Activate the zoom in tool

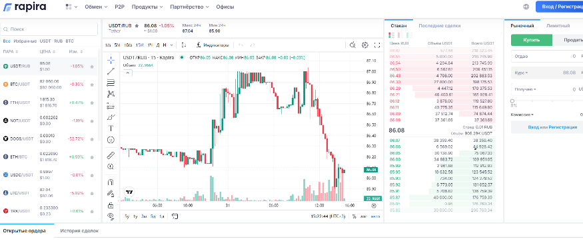111,166
